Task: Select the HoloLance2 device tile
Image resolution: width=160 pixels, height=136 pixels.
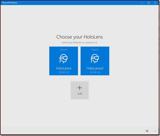Action: pyautogui.click(x=95, y=61)
